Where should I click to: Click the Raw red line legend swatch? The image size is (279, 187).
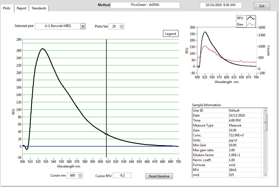click(250, 24)
